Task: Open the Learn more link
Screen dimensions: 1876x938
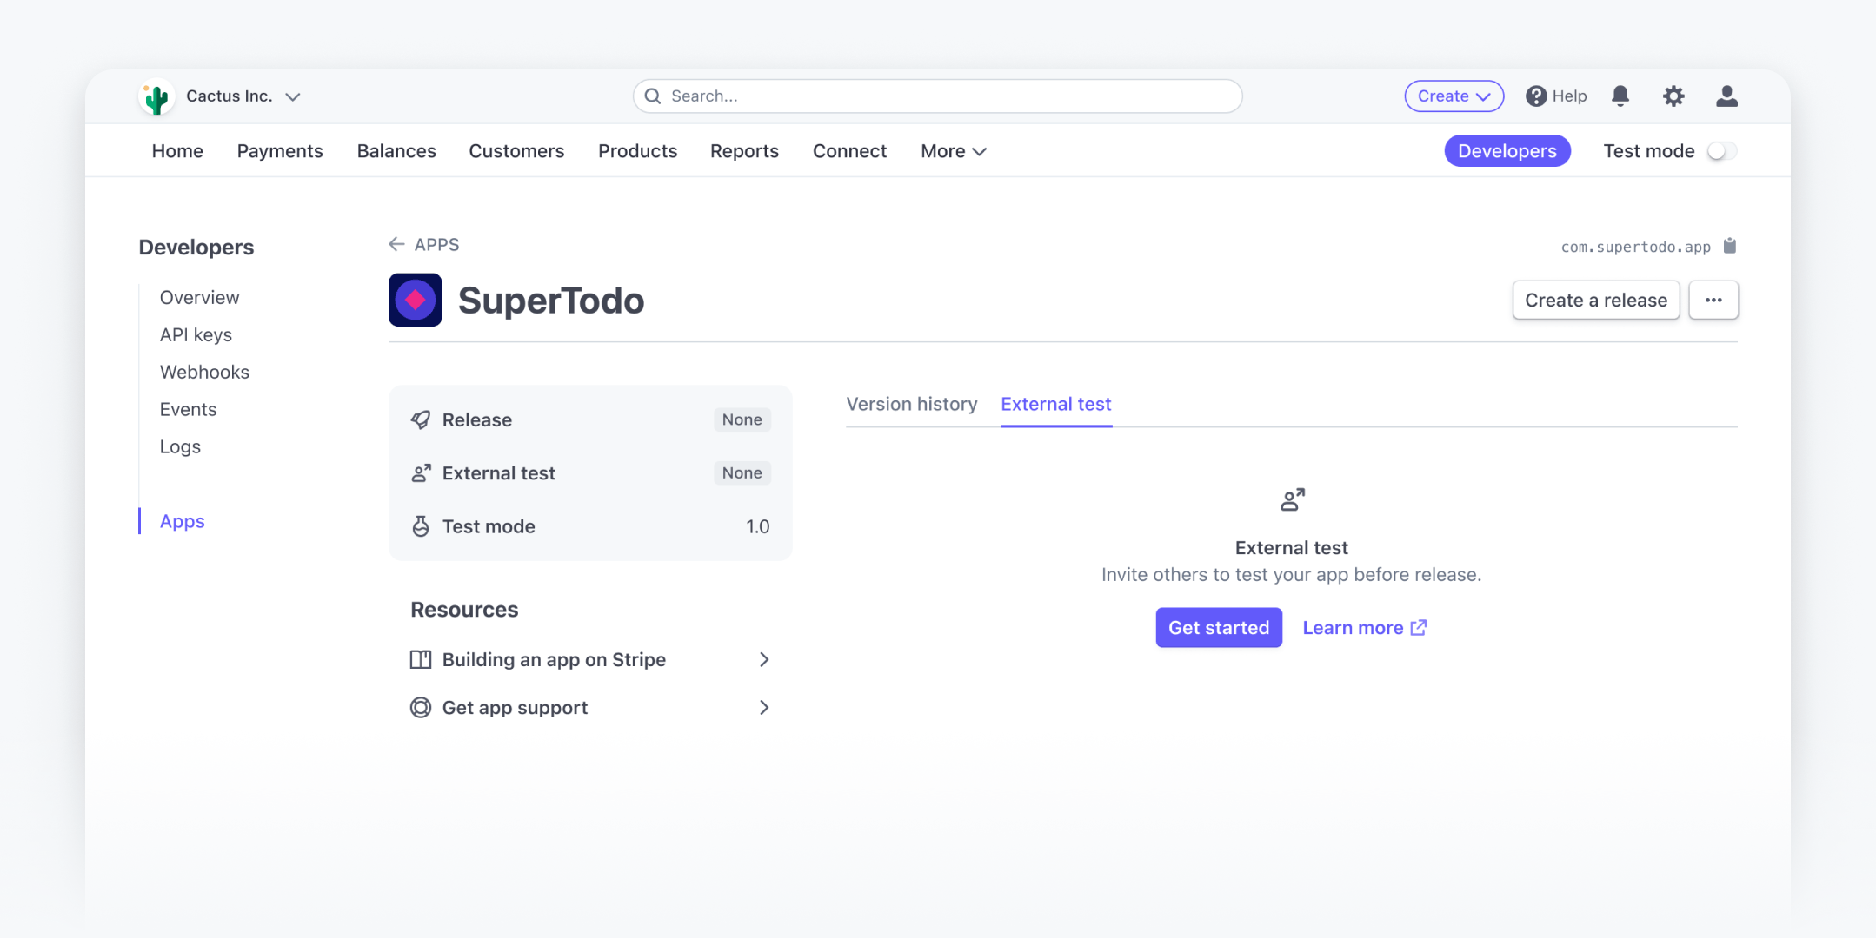Action: [x=1364, y=627]
